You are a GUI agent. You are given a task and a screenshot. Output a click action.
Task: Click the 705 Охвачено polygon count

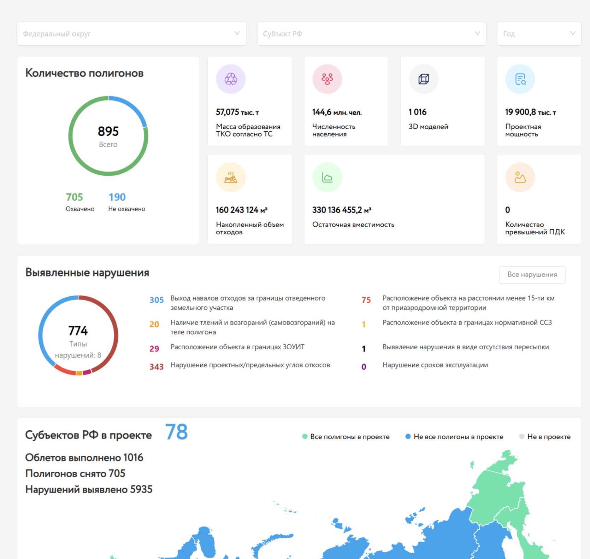[75, 197]
